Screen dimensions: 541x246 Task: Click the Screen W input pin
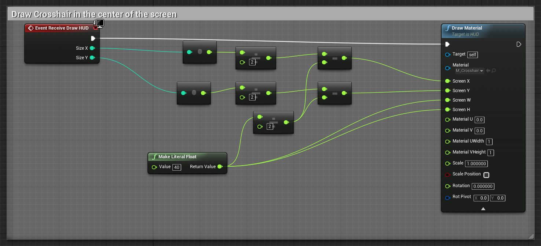pyautogui.click(x=447, y=100)
